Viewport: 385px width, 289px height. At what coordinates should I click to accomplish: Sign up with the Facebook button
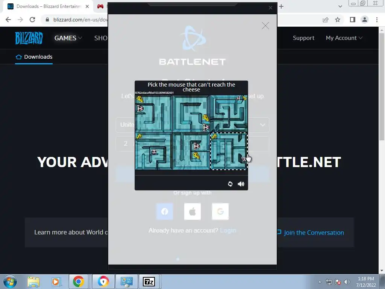(165, 211)
